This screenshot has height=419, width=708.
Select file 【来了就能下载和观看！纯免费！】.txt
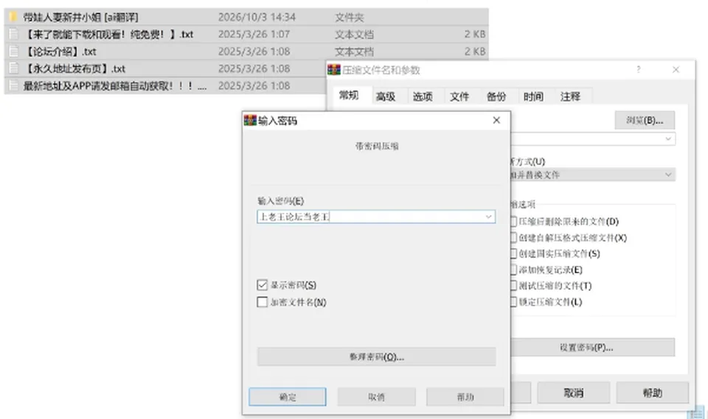108,35
